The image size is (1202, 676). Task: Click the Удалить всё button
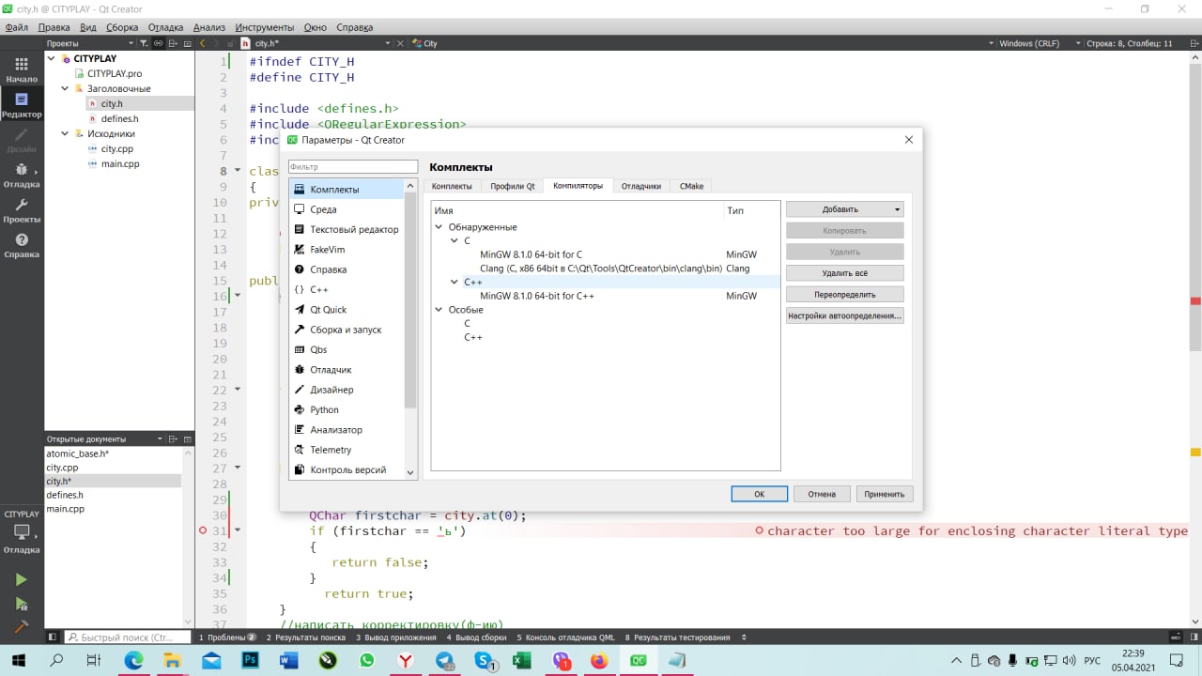845,273
